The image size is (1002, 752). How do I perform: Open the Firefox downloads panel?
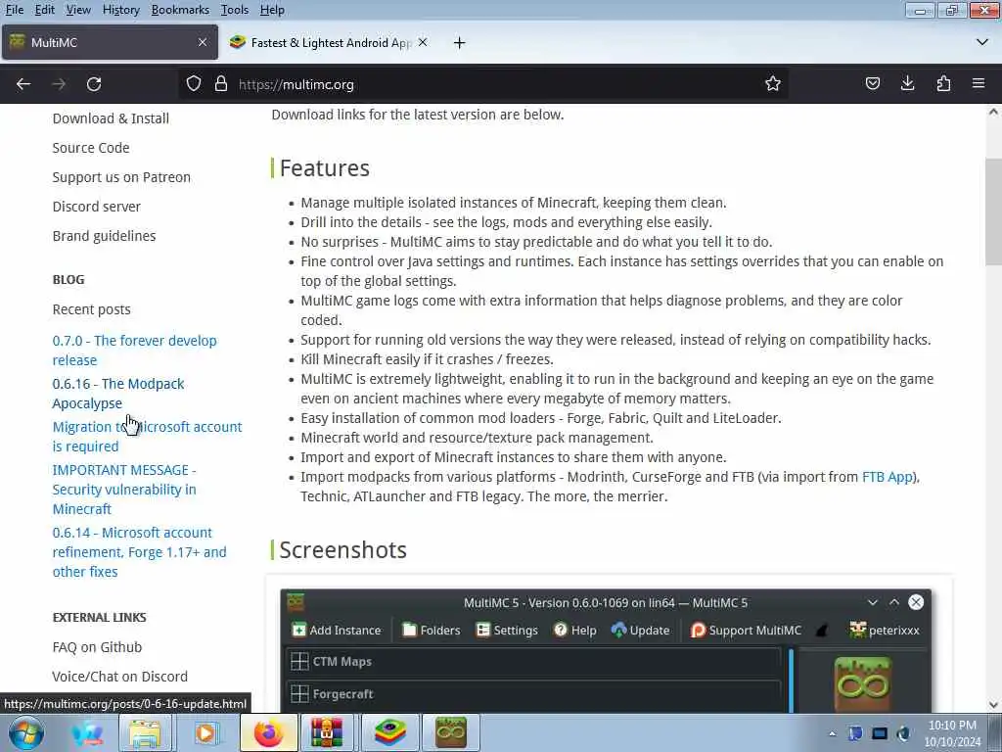[908, 84]
